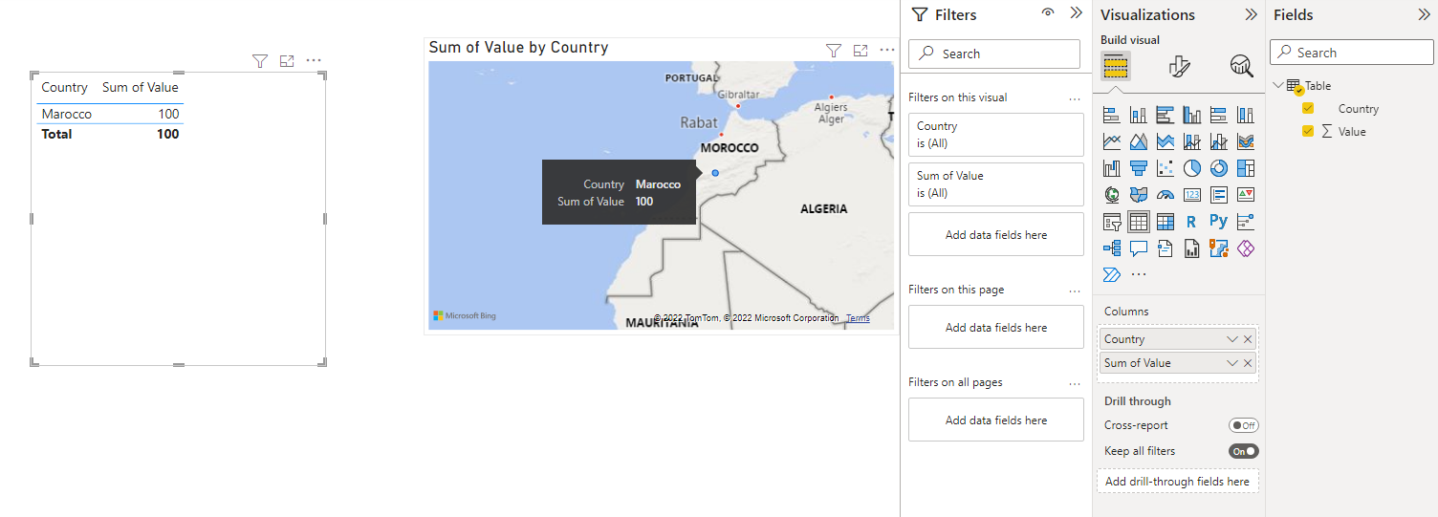This screenshot has height=517, width=1438.
Task: Uncheck the Country field checkbox
Action: [1308, 108]
